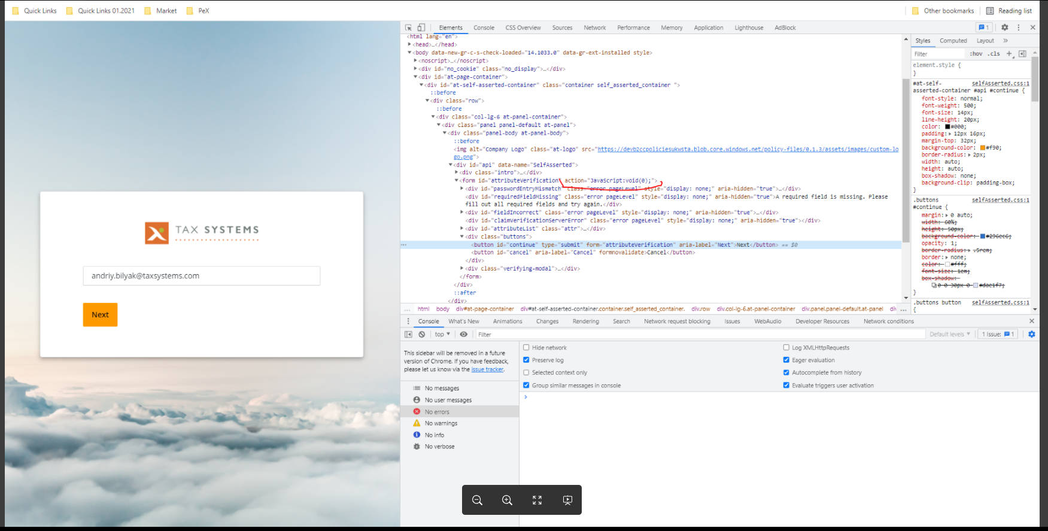The height and width of the screenshot is (531, 1048).
Task: Open the DevTools three-dot customize menu
Action: point(1019,28)
